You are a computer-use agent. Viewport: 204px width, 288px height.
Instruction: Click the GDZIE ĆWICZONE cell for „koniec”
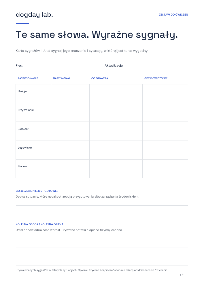click(165, 131)
